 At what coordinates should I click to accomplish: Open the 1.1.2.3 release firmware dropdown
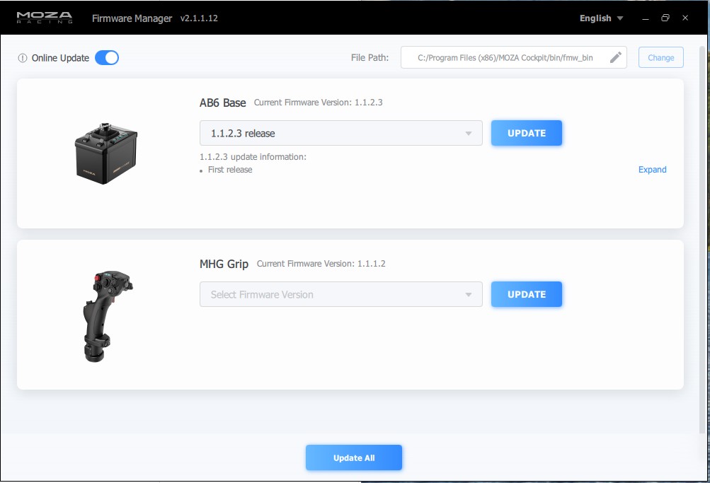[x=340, y=133]
